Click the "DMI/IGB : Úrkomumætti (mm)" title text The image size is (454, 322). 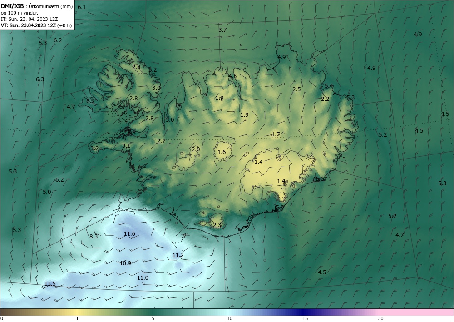coord(37,6)
